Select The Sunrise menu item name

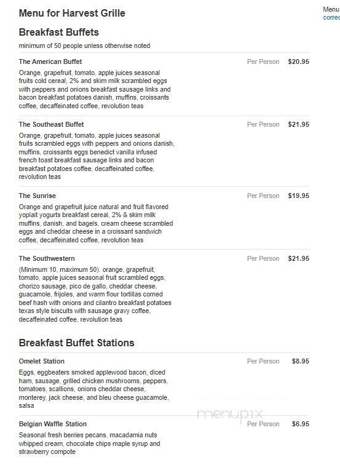pyautogui.click(x=38, y=196)
